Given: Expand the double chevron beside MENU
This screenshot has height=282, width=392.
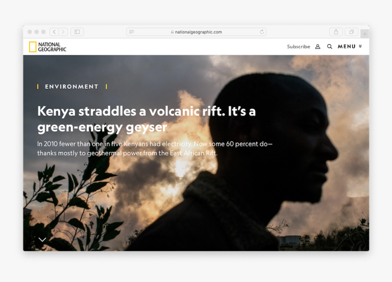Looking at the screenshot, I should coord(360,46).
